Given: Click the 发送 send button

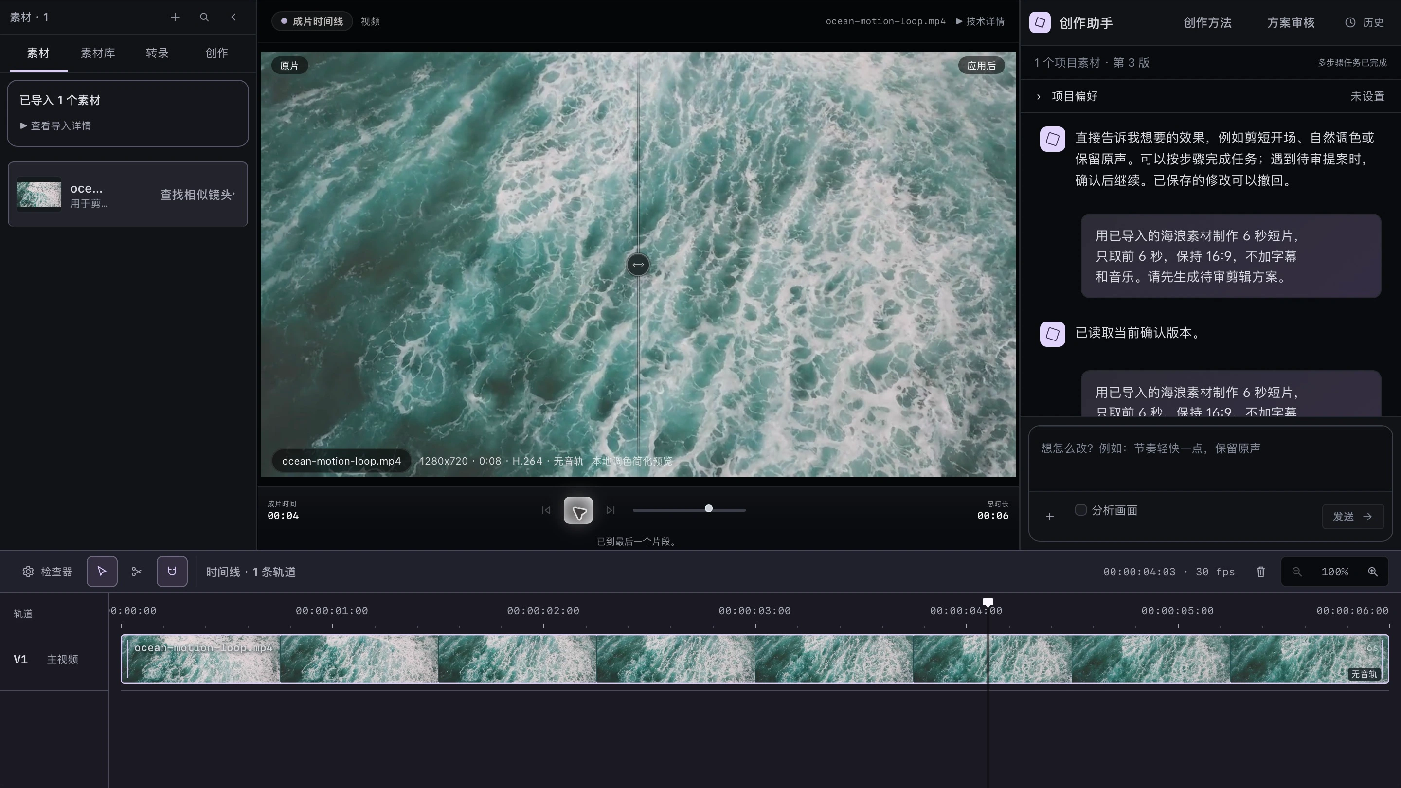Looking at the screenshot, I should pos(1352,517).
